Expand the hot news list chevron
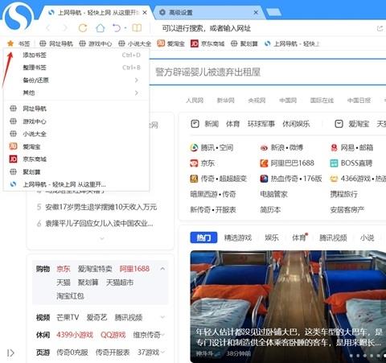Image resolution: width=386 pixels, height=363 pixels. click(102, 238)
